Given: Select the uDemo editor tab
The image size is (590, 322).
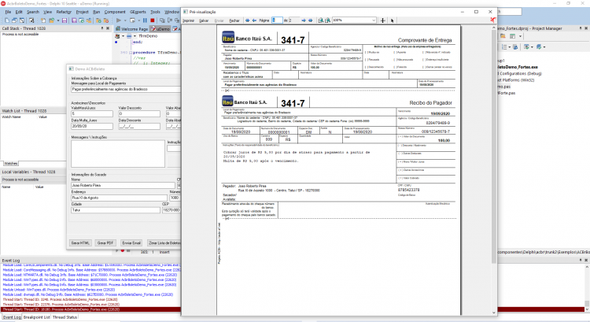Looking at the screenshot, I should [x=160, y=28].
